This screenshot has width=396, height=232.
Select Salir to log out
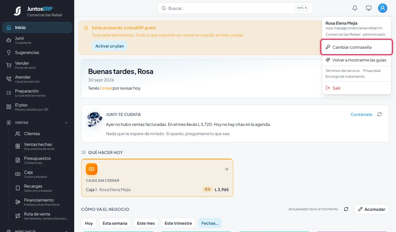pos(357,88)
